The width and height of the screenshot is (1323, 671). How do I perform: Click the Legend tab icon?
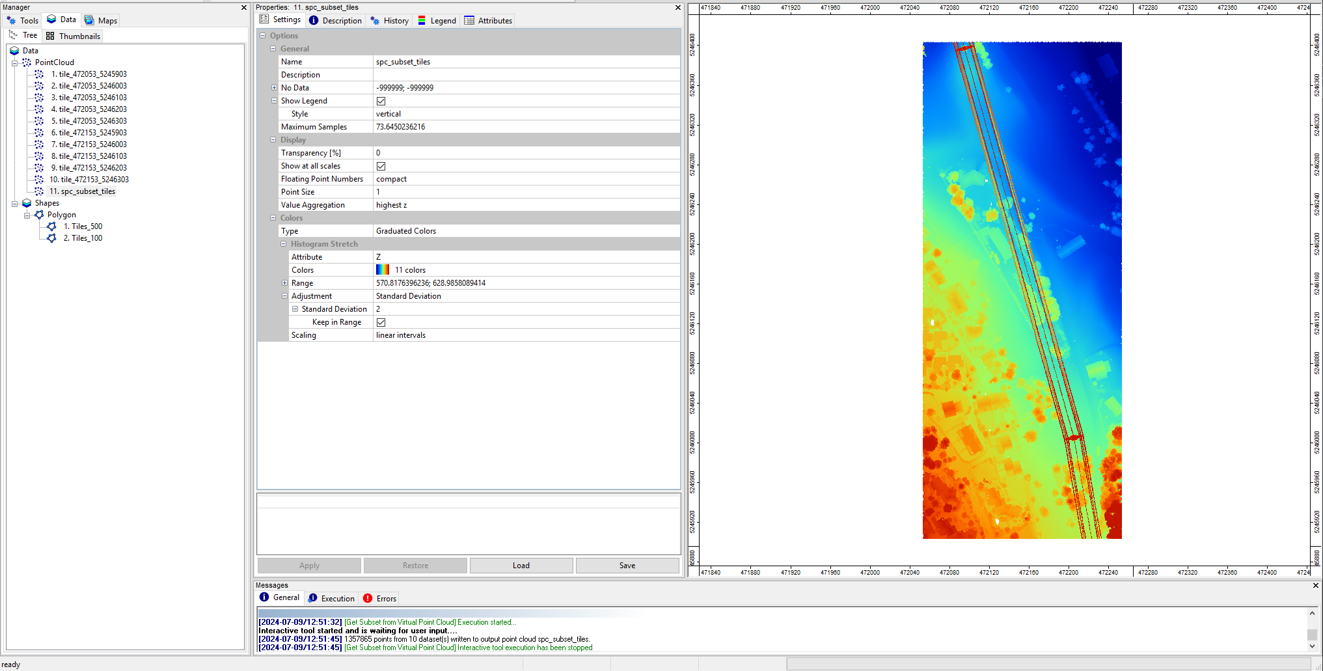(x=422, y=20)
